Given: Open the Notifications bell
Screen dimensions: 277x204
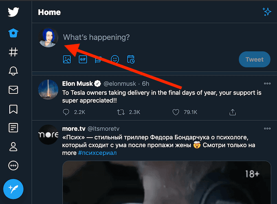Looking at the screenshot, I should point(13,71).
